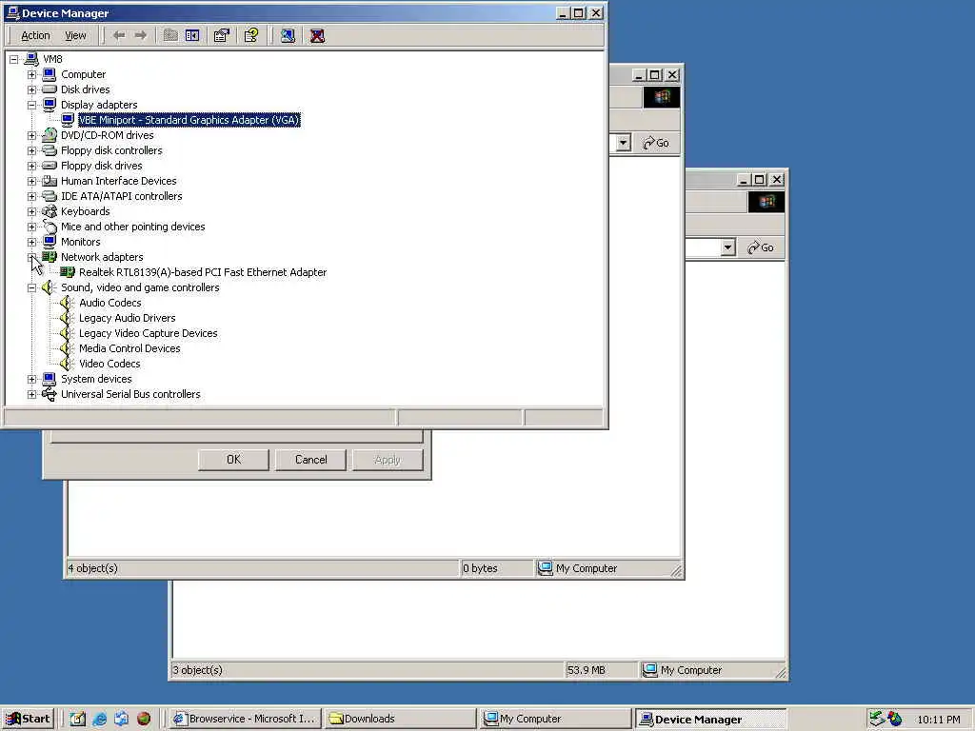The height and width of the screenshot is (731, 975).
Task: Click the DVD/CD-ROM drives disc icon
Action: [x=50, y=135]
